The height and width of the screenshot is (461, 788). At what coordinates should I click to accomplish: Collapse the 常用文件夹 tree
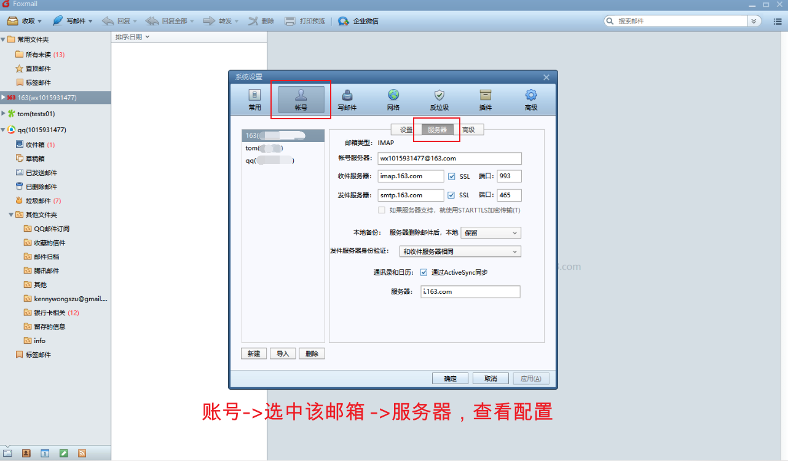pos(3,39)
